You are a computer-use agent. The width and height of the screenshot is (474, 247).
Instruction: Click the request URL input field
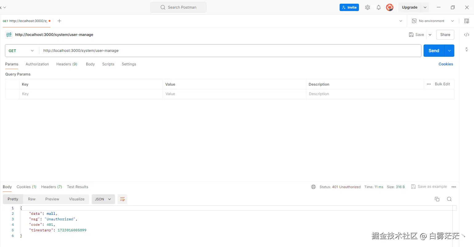coord(230,51)
